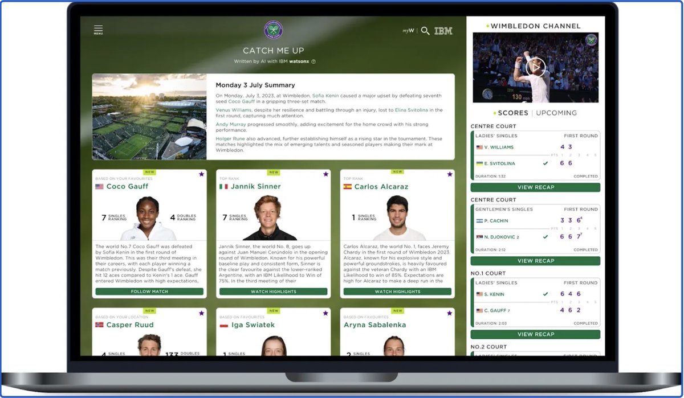
Task: Click the NEW badge on Coco Gauff card
Action: [149, 172]
